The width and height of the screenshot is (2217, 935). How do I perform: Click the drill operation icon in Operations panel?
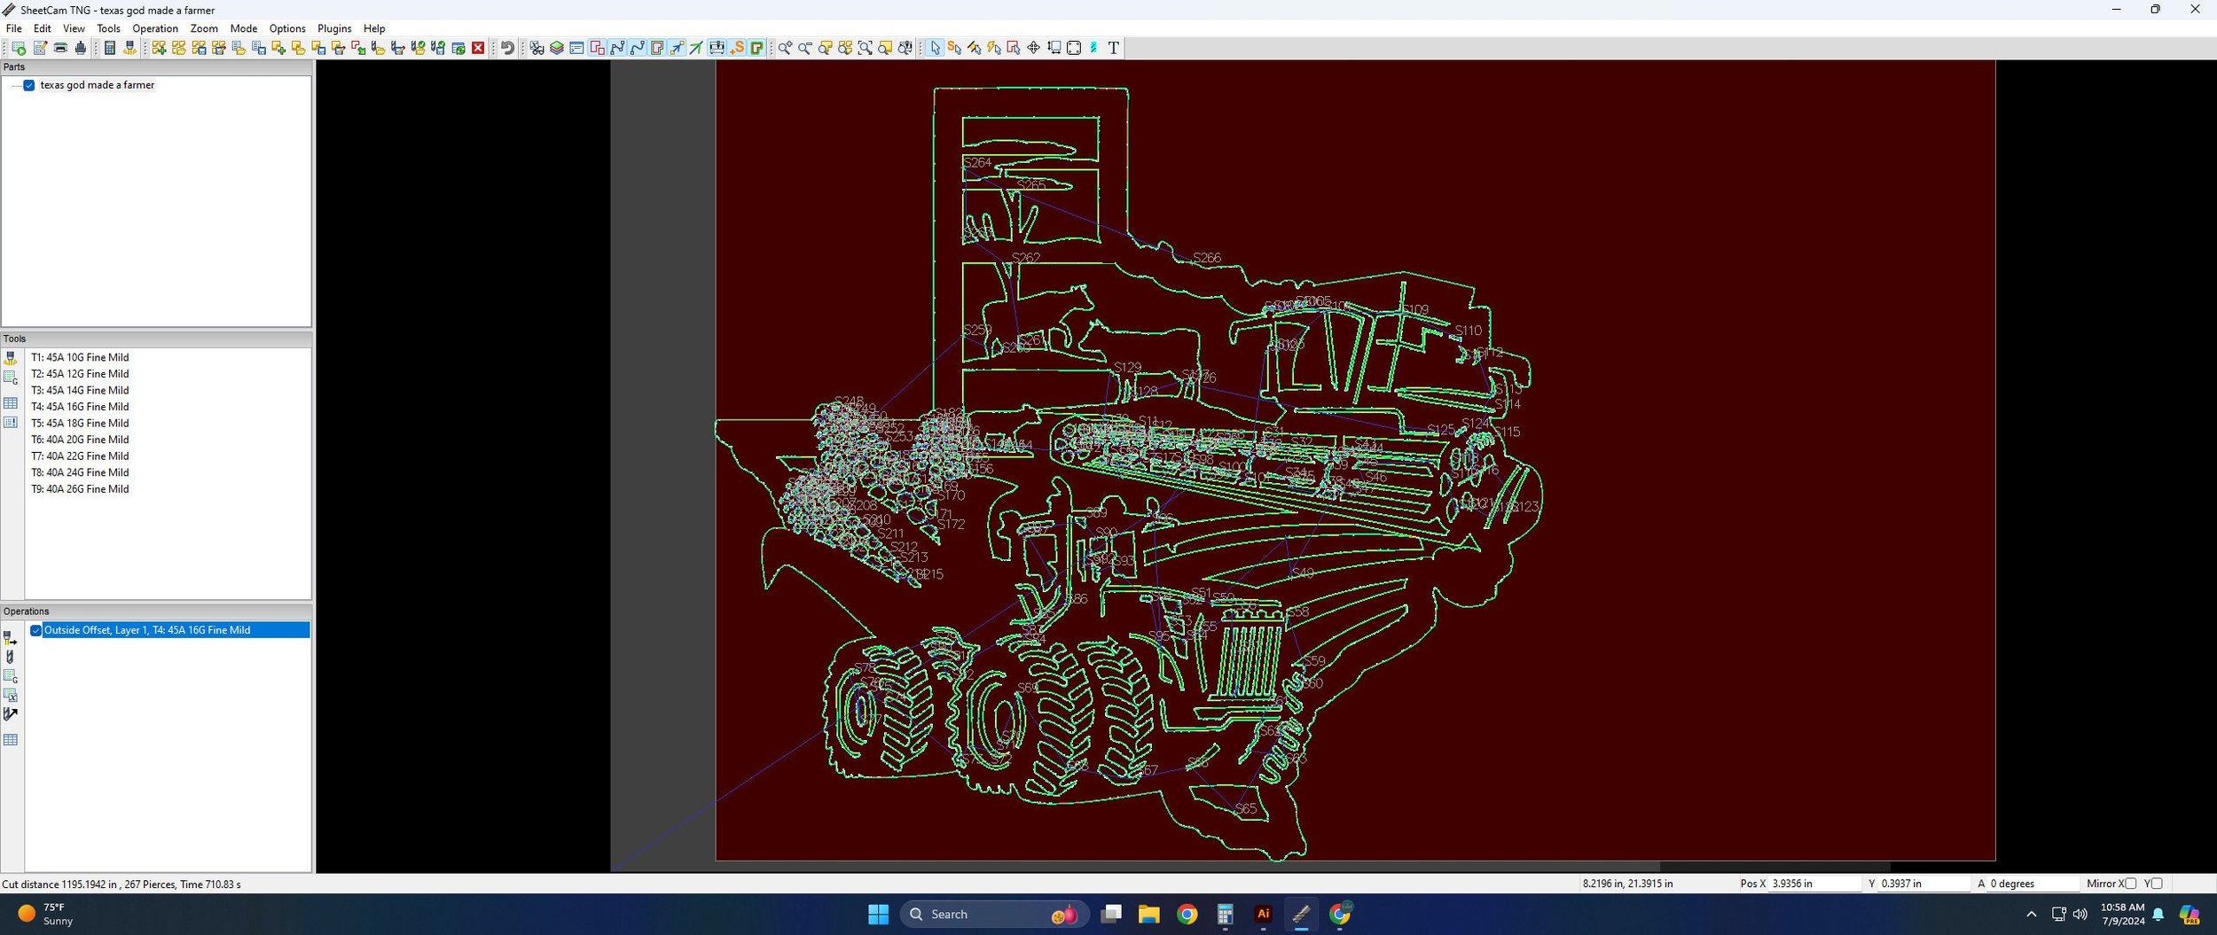click(11, 658)
